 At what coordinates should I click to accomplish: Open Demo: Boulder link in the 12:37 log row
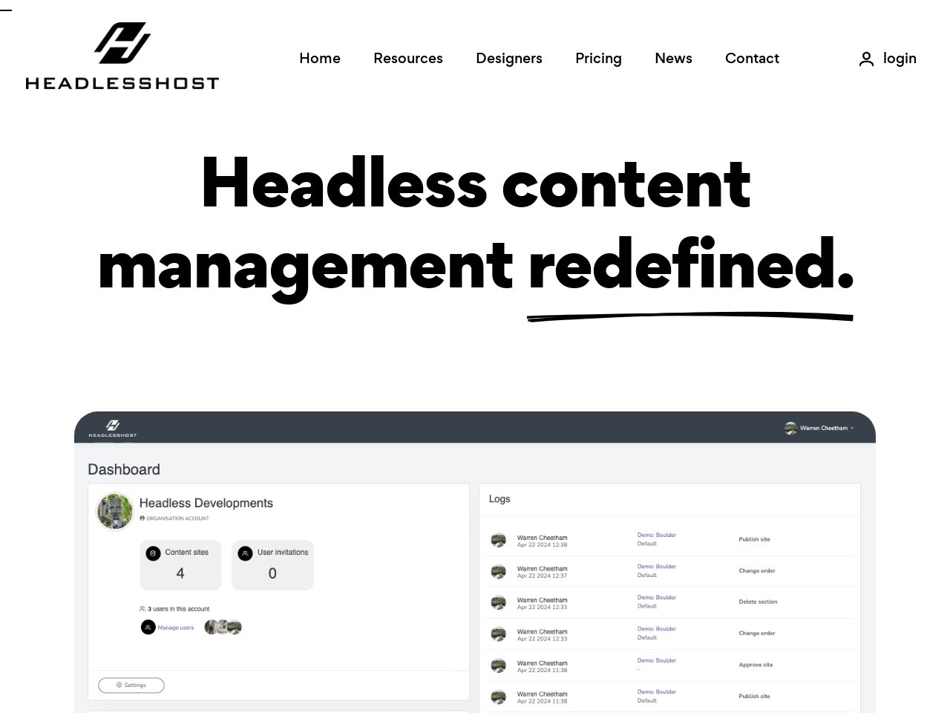pyautogui.click(x=657, y=566)
